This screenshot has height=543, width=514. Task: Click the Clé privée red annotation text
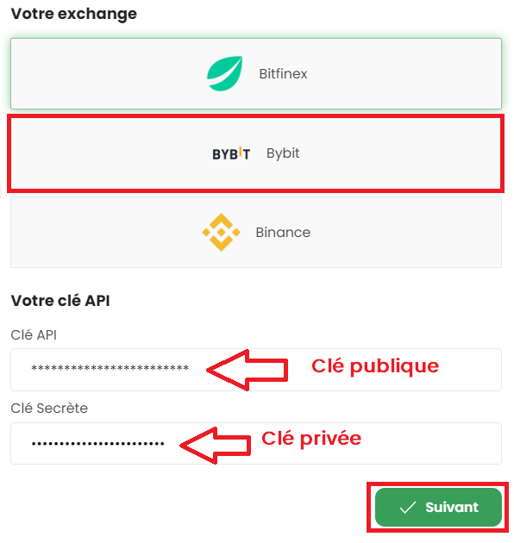[311, 439]
